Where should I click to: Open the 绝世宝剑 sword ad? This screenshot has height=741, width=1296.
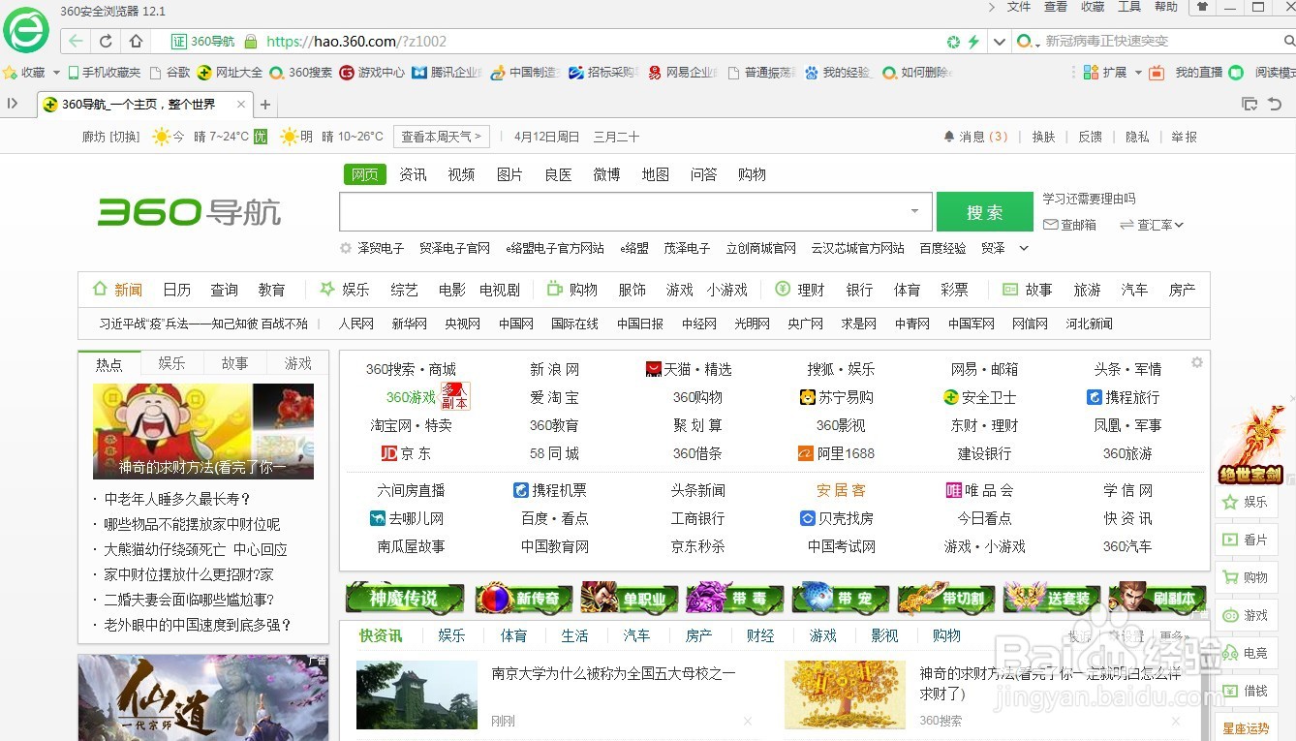click(1250, 445)
